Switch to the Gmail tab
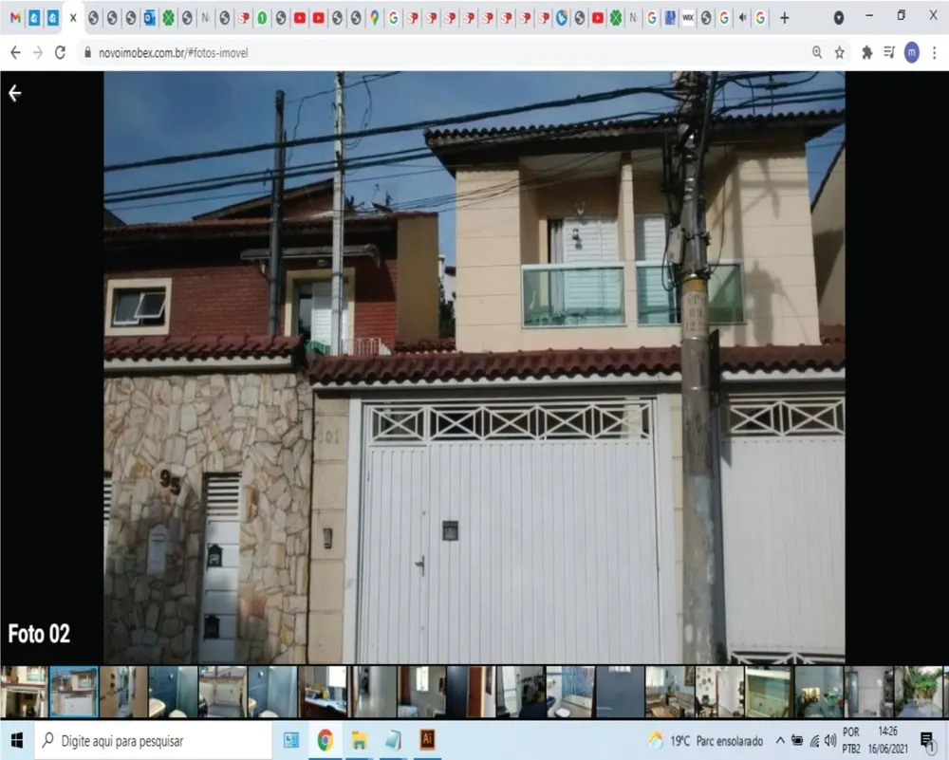This screenshot has height=760, width=949. [x=16, y=17]
